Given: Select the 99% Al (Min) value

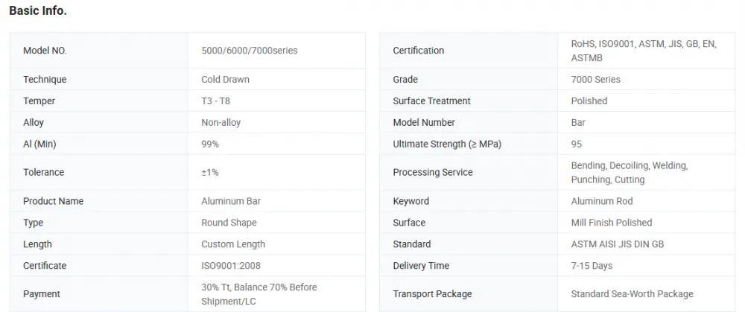Looking at the screenshot, I should pos(210,144).
